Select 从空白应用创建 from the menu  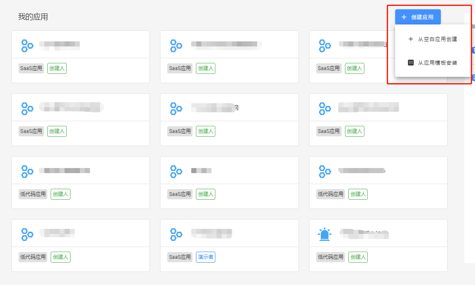click(x=437, y=39)
